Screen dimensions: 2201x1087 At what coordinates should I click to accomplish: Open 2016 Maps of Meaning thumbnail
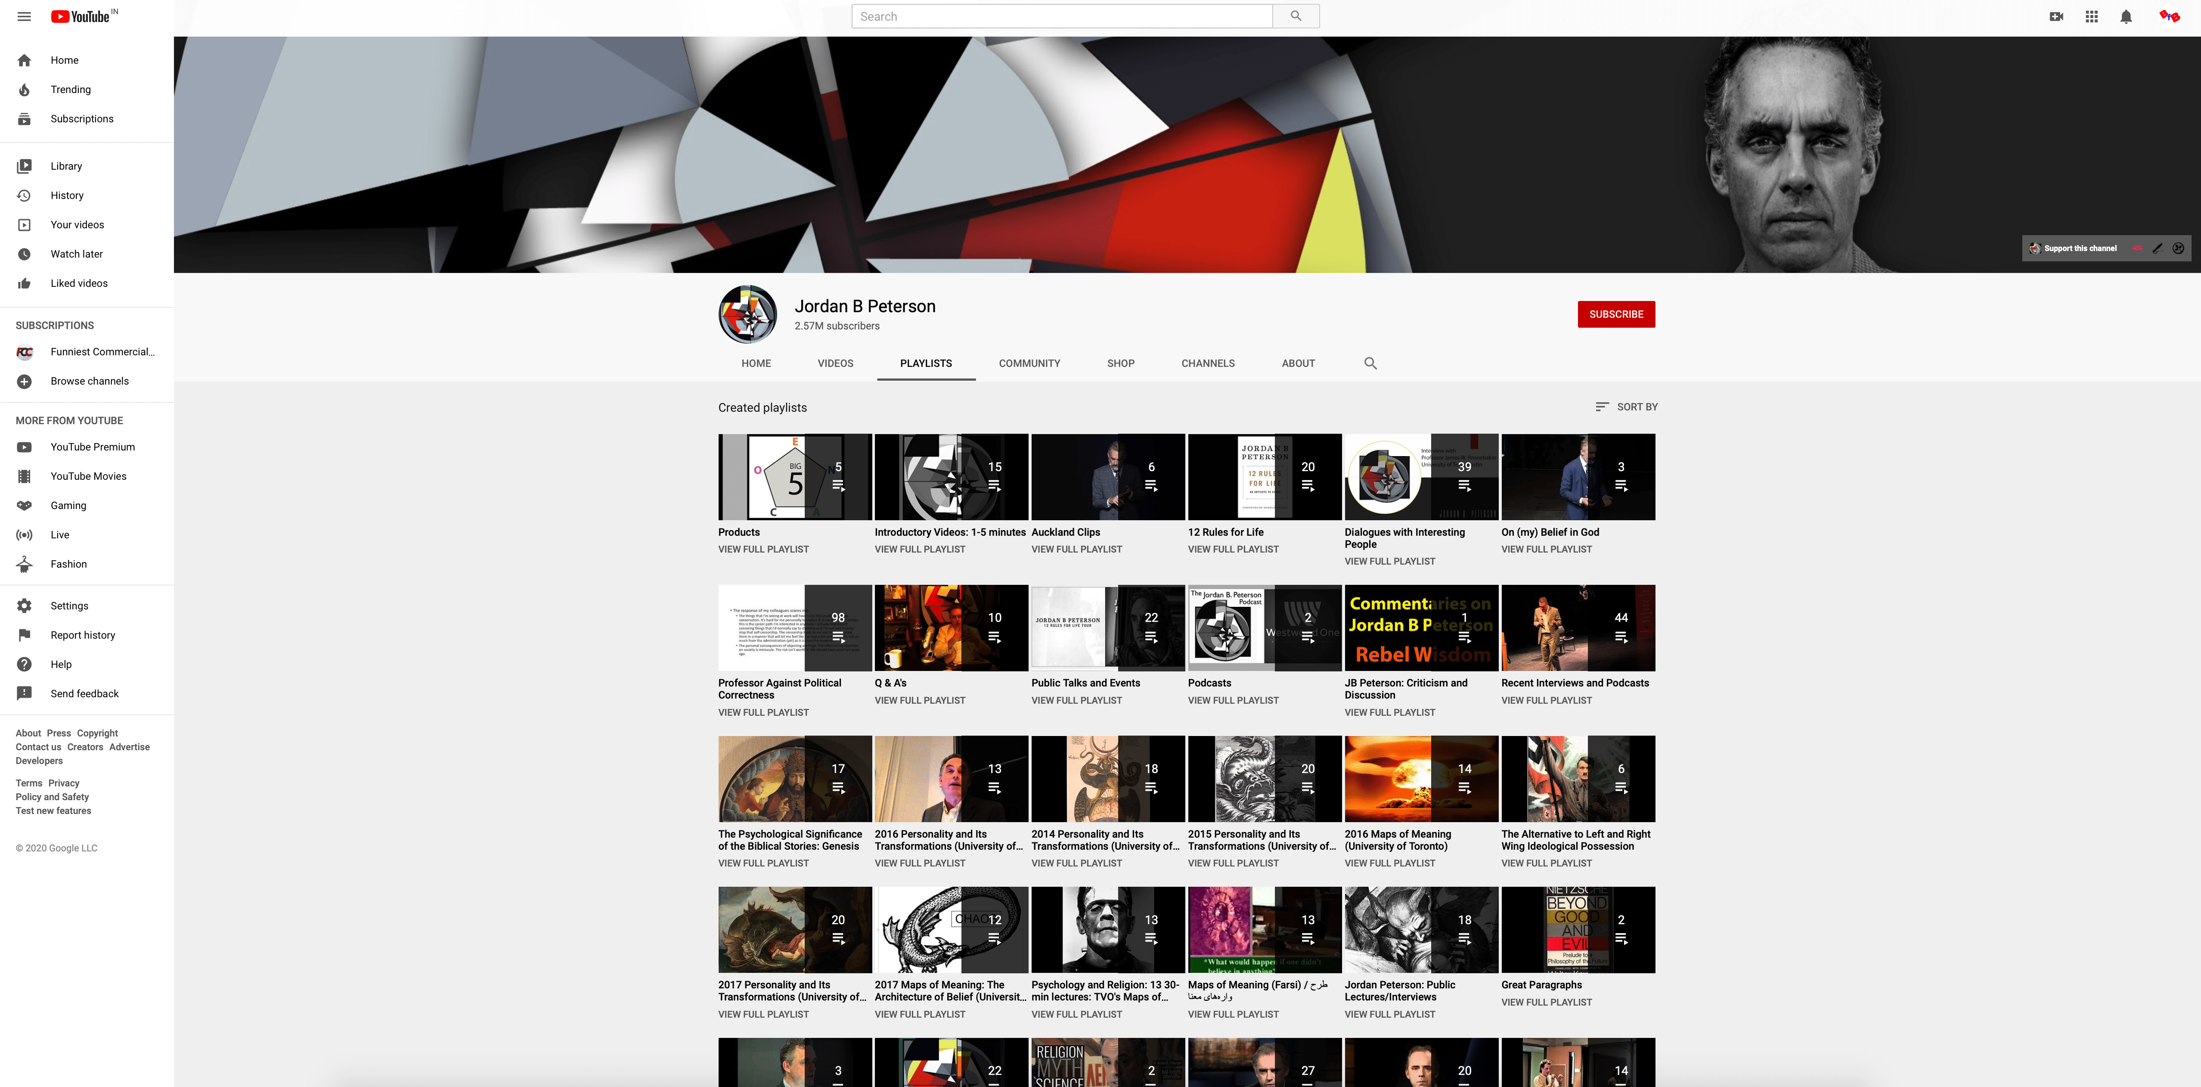point(1421,779)
